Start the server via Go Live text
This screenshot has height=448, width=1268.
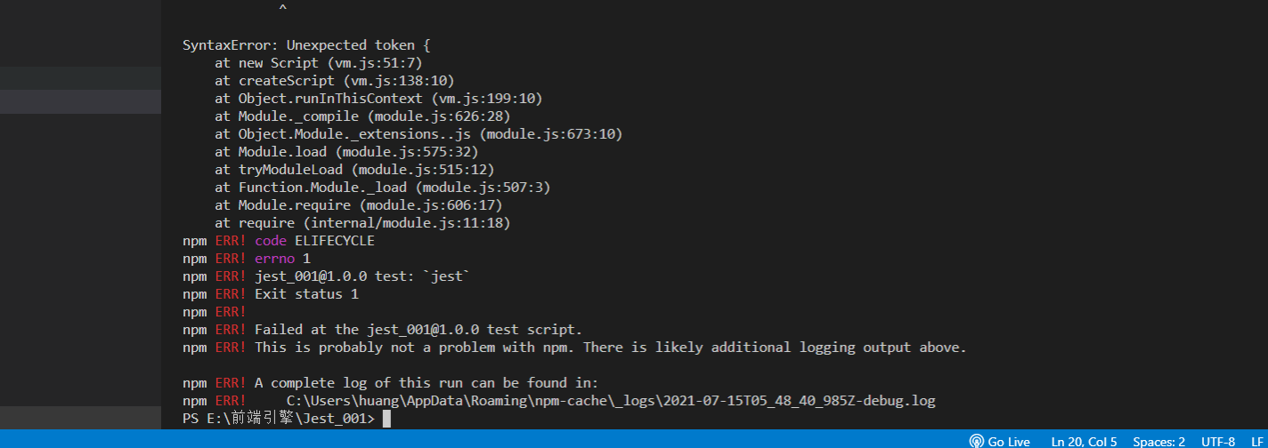click(x=1009, y=441)
